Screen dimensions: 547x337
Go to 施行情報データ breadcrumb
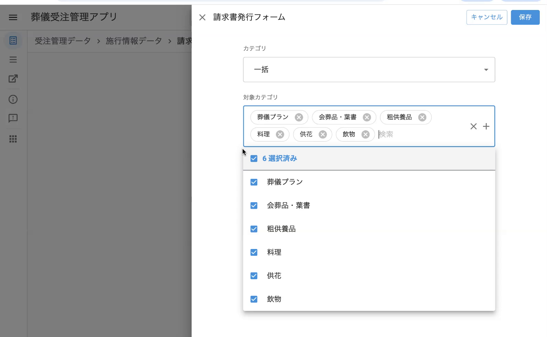pyautogui.click(x=133, y=41)
